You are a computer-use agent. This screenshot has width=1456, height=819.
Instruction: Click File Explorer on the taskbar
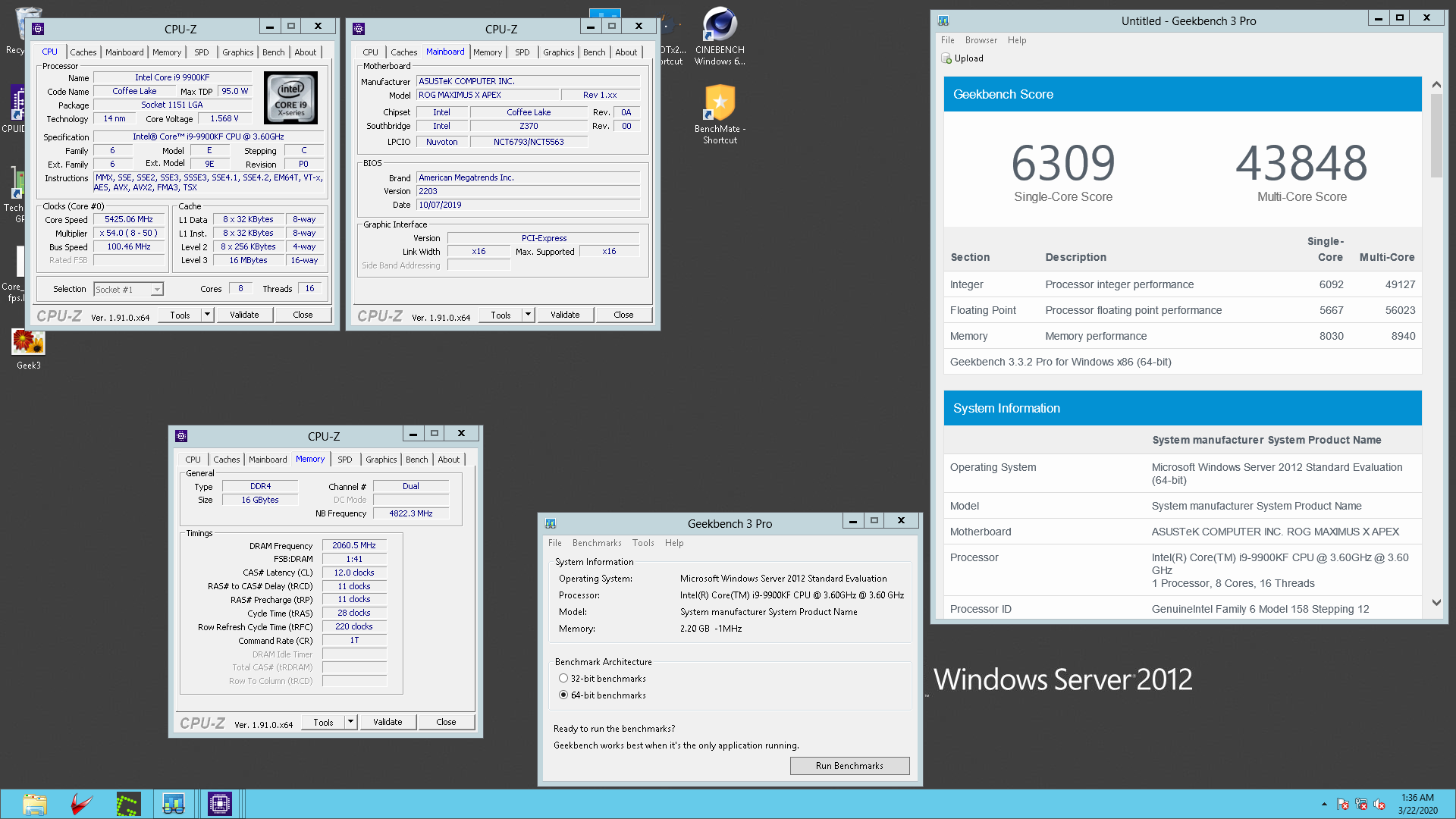(34, 804)
